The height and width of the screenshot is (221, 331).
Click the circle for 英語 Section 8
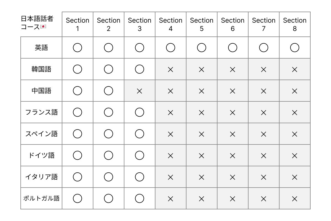295,48
